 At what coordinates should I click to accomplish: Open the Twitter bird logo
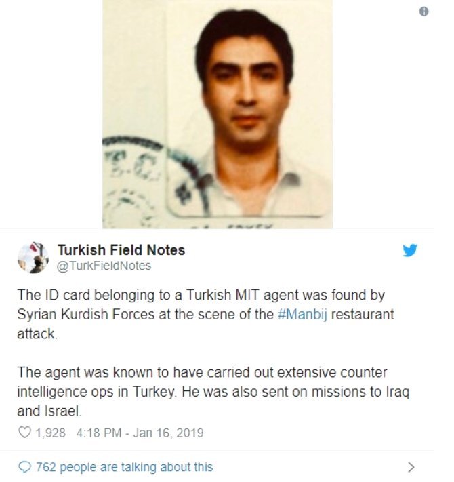coord(410,250)
